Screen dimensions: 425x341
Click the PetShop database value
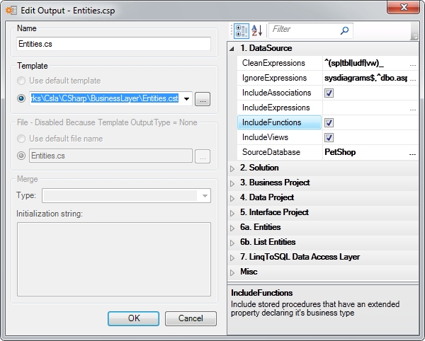[x=340, y=152]
